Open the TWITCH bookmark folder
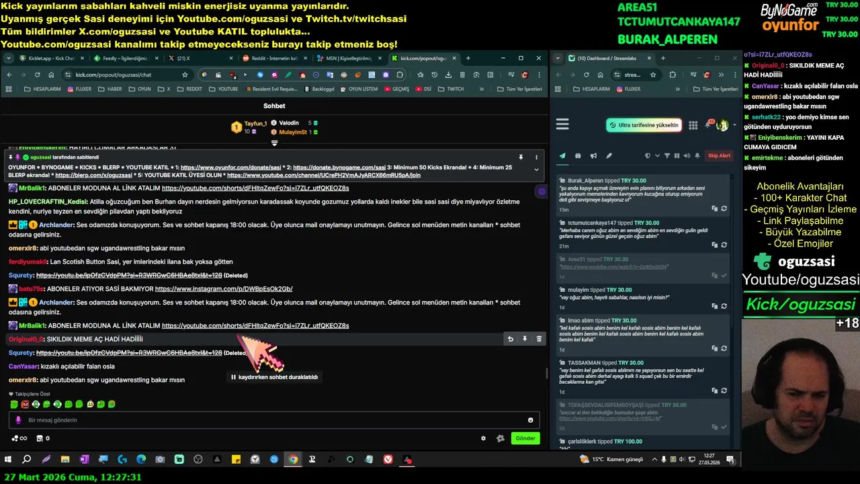Viewport: 860px width, 484px height. click(450, 89)
